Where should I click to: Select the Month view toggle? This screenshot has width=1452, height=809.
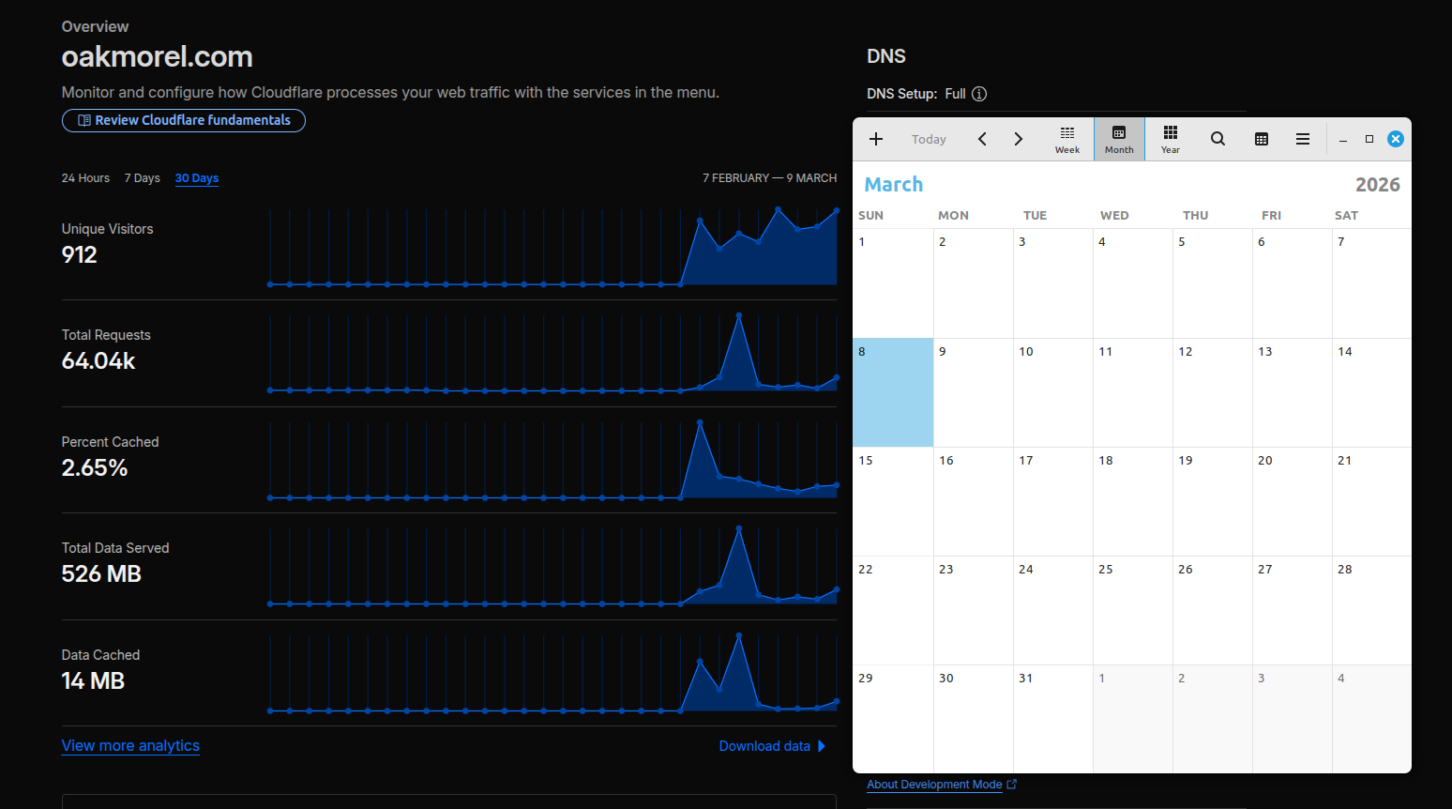(x=1119, y=139)
